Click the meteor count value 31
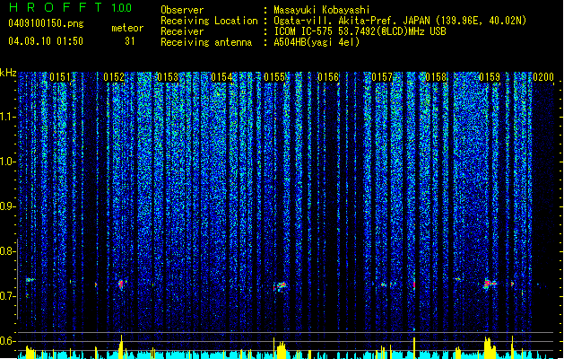 130,41
